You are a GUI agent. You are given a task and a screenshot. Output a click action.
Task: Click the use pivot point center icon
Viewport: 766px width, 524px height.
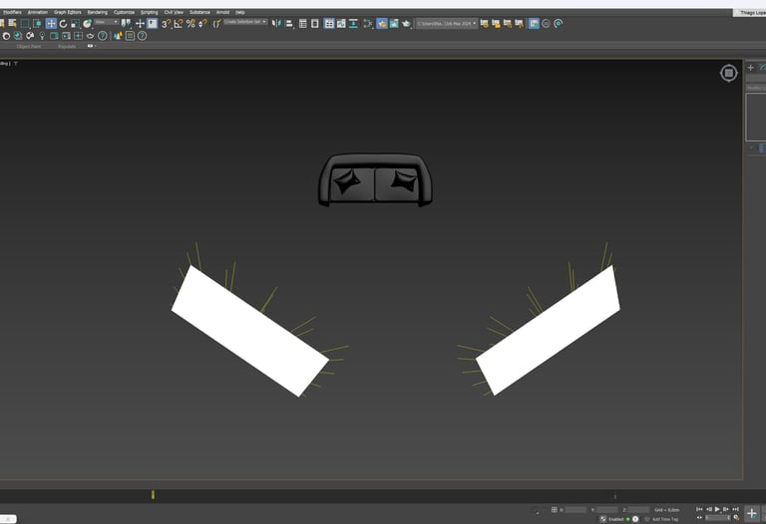pos(126,24)
